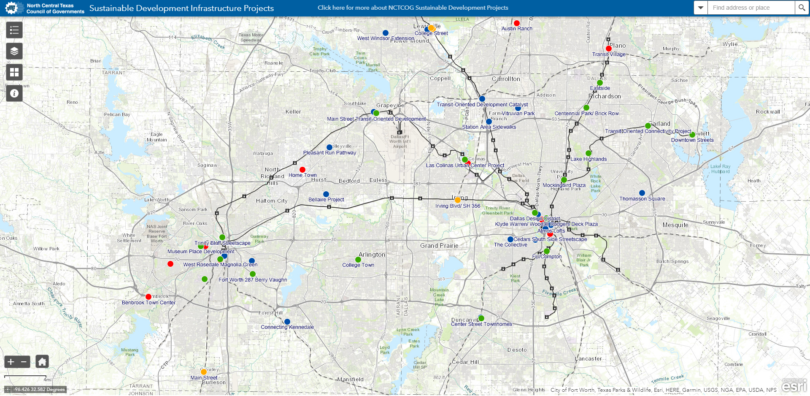Zoom in with the plus button

(10, 361)
